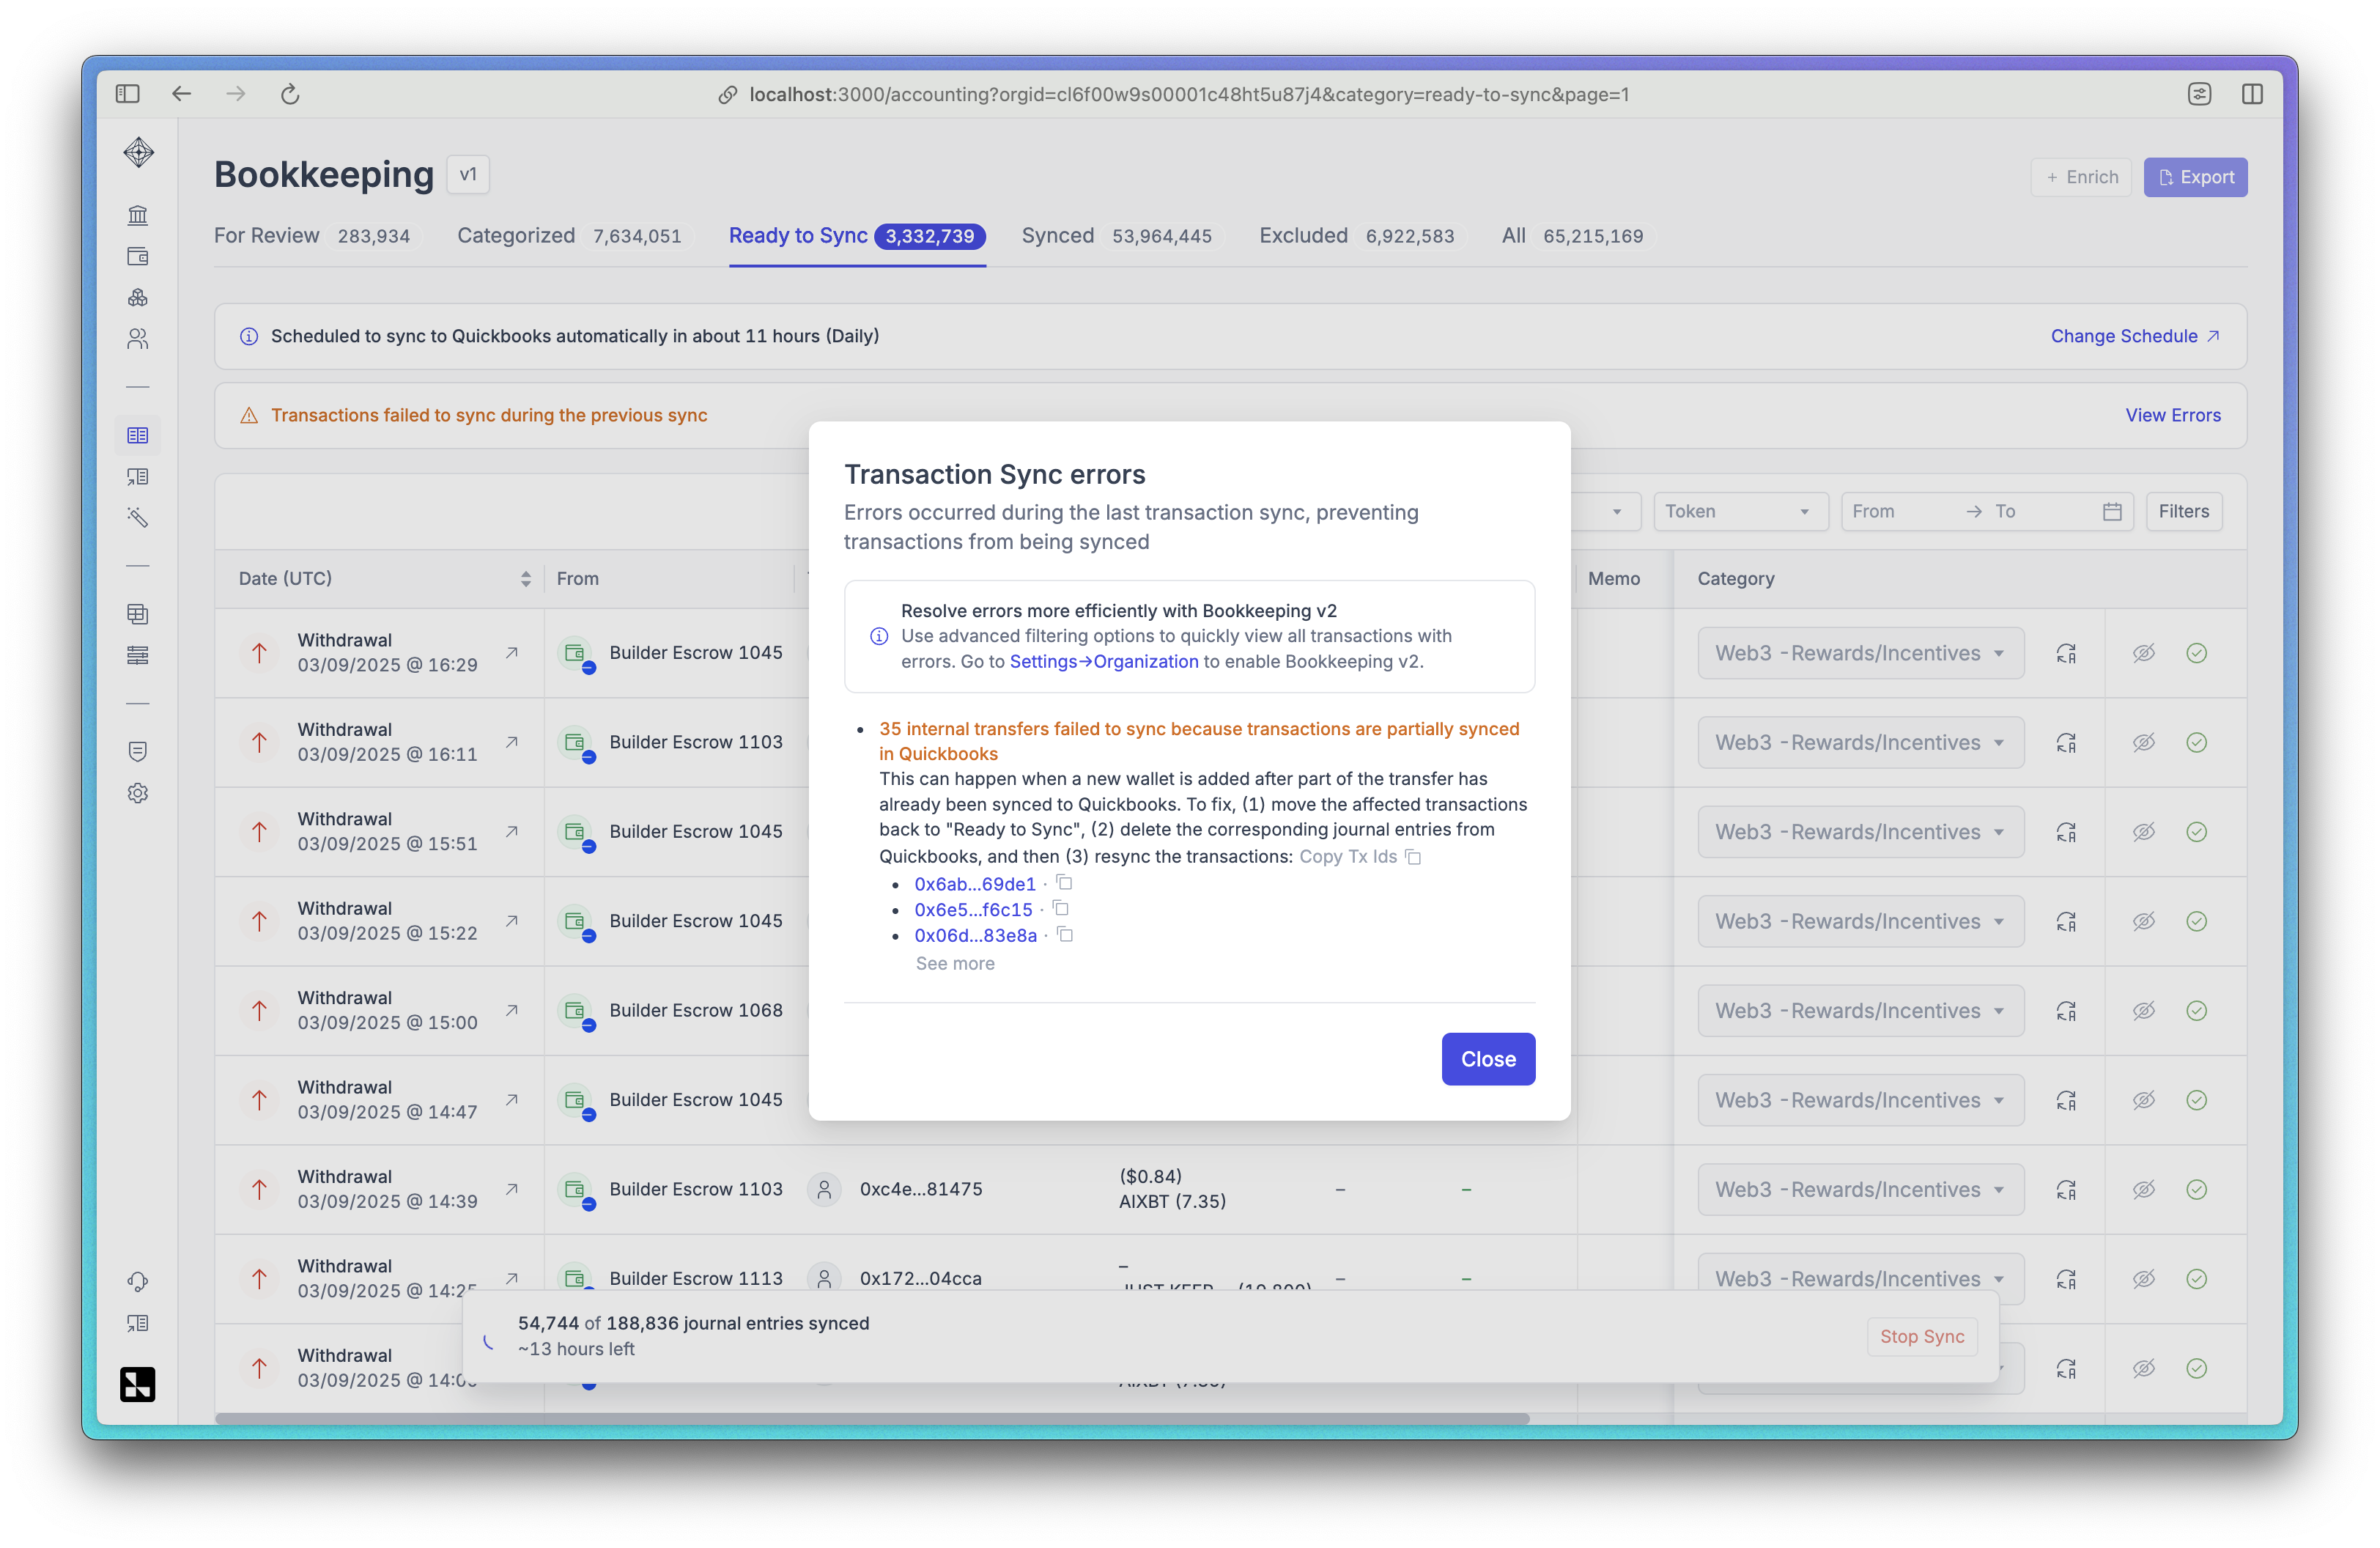Click sync icon in first Withdrawal row
This screenshot has height=1548, width=2380.
(x=2066, y=653)
